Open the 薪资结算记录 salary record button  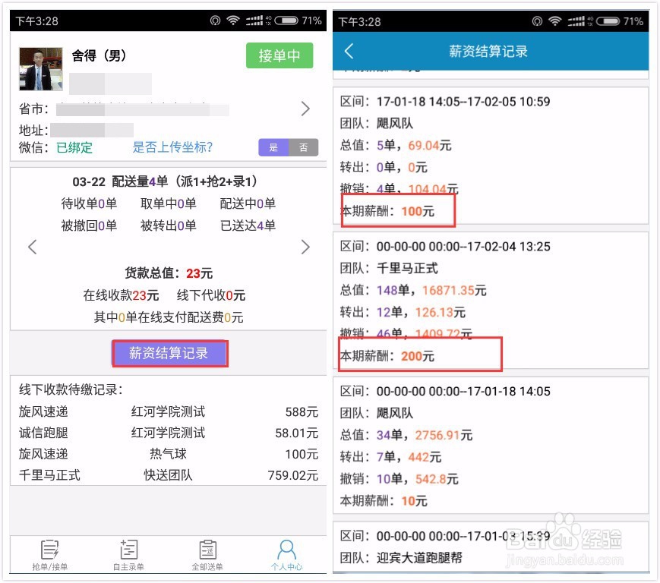(169, 353)
